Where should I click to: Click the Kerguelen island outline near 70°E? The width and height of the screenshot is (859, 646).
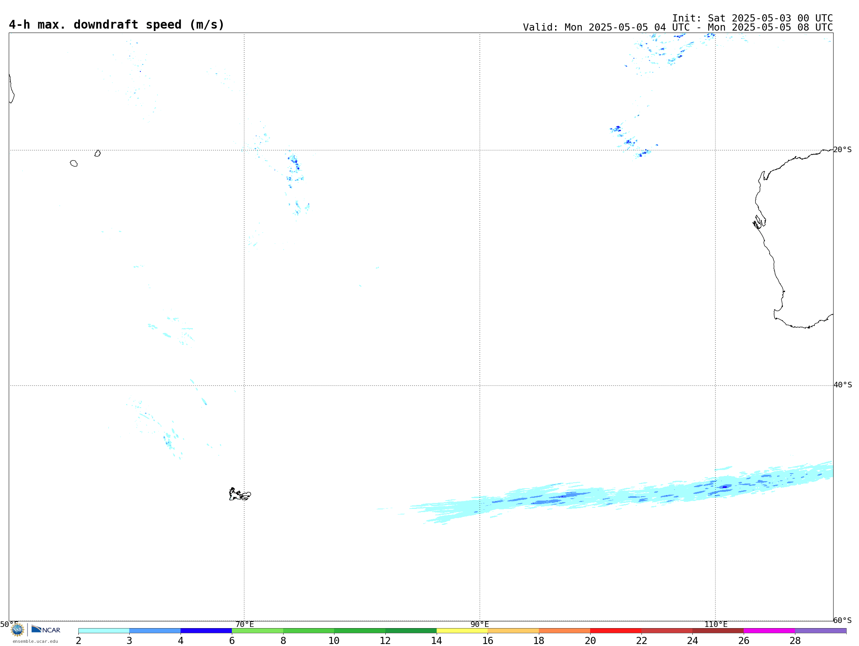pyautogui.click(x=240, y=494)
